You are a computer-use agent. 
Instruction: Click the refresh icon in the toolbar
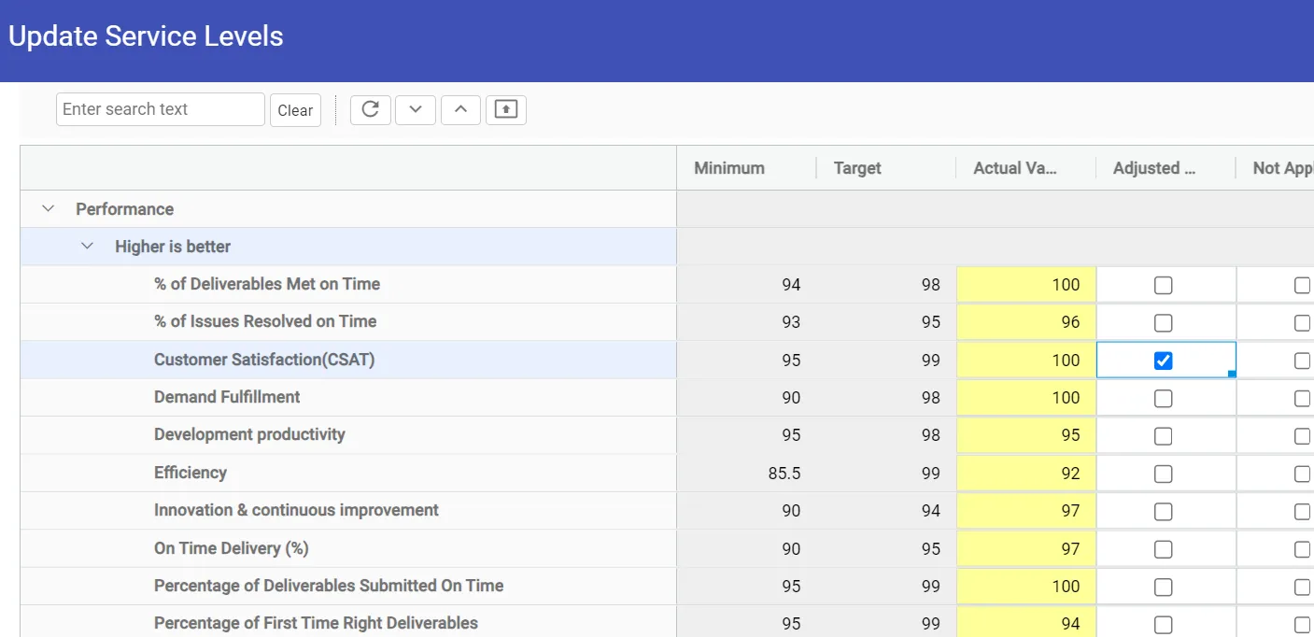point(370,109)
